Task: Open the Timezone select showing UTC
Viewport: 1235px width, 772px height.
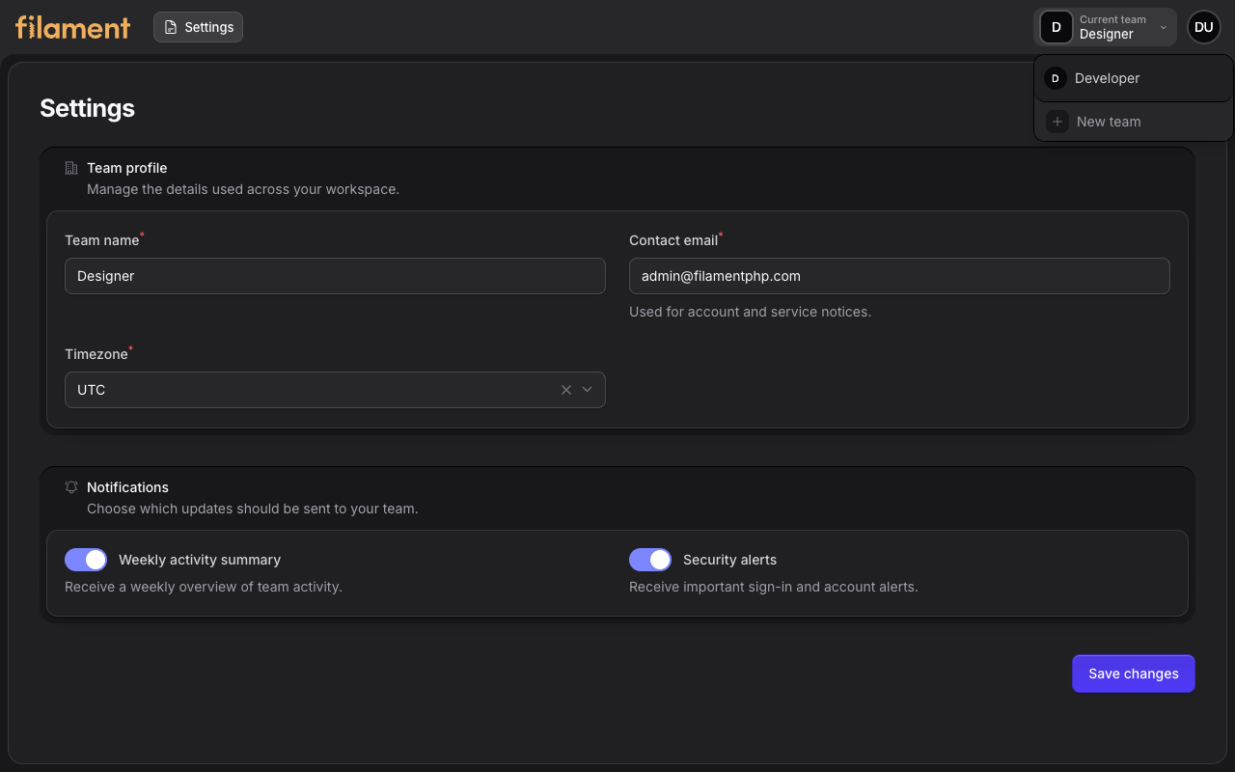Action: (335, 390)
